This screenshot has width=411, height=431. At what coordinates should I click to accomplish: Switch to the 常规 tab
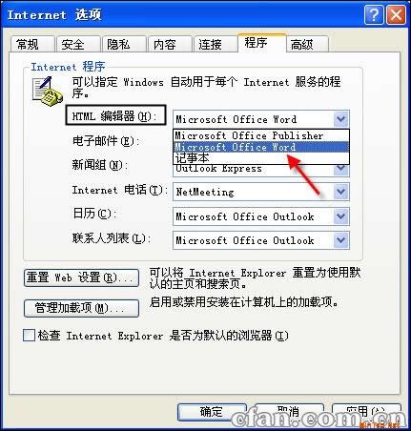click(31, 44)
